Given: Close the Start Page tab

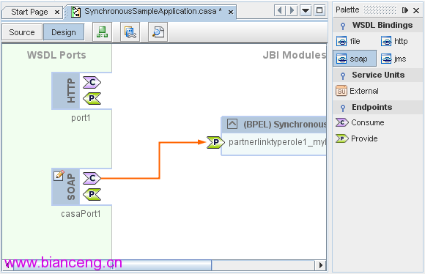Looking at the screenshot, I should click(x=57, y=12).
